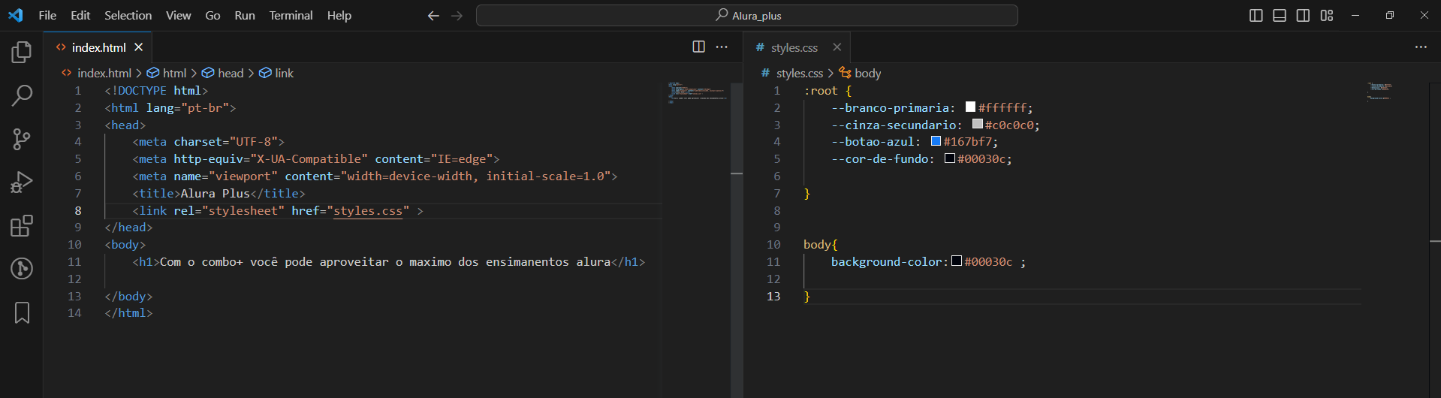Open the Run and Debug view
Viewport: 1441px width, 398px height.
coord(22,182)
